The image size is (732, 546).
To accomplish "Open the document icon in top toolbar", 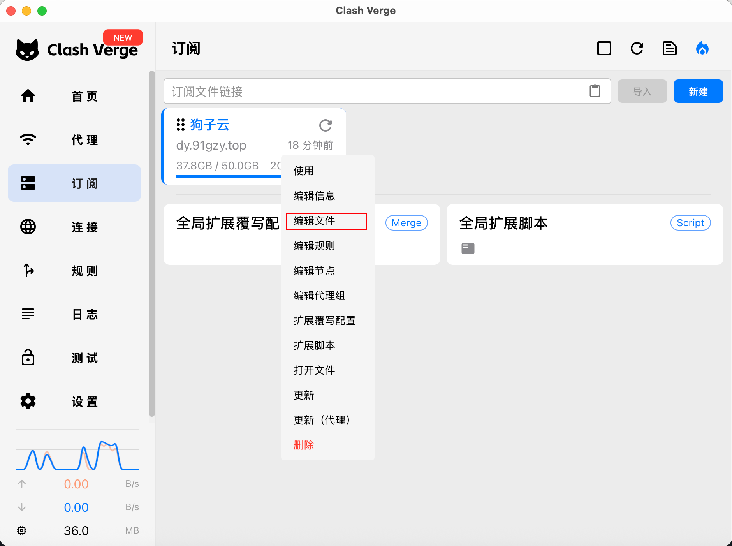I will tap(669, 49).
